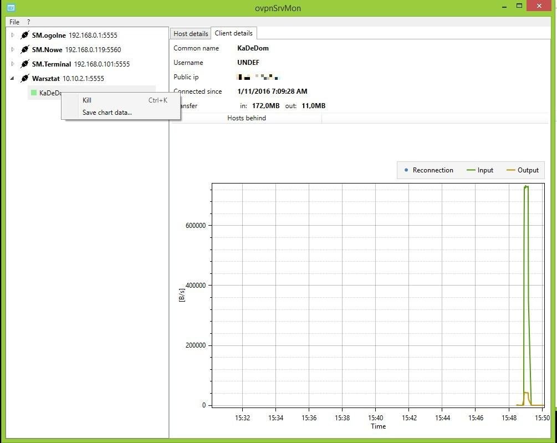
Task: Expand the SM.Nowe host node
Action: pos(12,49)
